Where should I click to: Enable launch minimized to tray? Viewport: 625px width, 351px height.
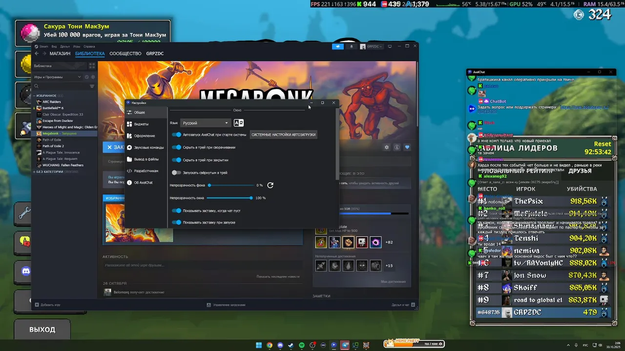point(177,173)
